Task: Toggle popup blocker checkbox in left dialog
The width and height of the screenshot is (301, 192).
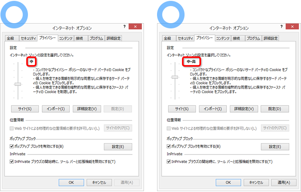Action: (x=12, y=146)
